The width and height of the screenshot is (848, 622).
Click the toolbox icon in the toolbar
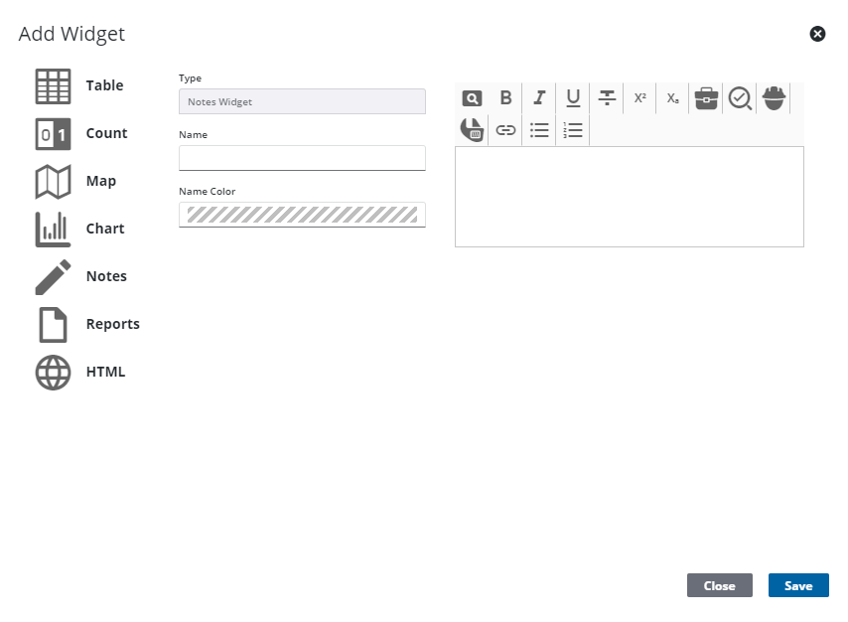click(x=705, y=97)
